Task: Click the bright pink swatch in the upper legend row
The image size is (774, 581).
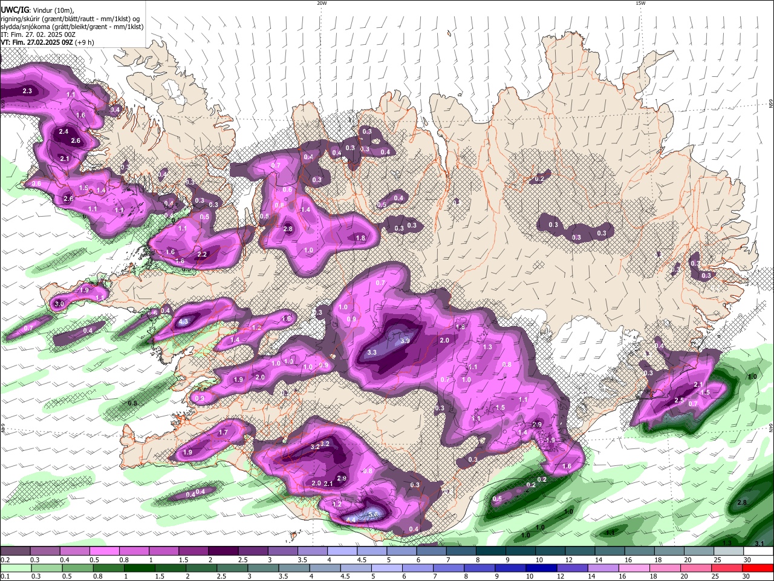Action: pos(104,551)
